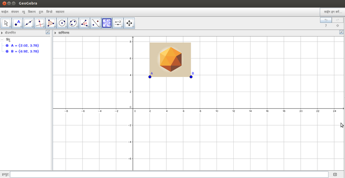Expand the बीजगणित panel style bar triangle

coord(2,33)
